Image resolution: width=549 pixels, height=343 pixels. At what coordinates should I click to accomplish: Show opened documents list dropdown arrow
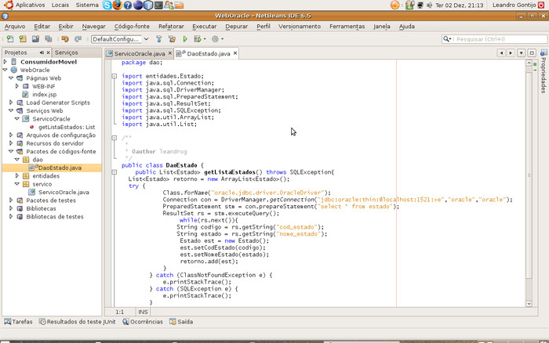(x=522, y=52)
